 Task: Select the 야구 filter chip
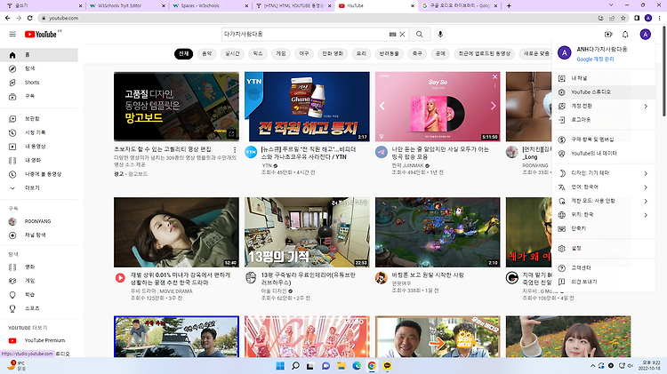(304, 53)
